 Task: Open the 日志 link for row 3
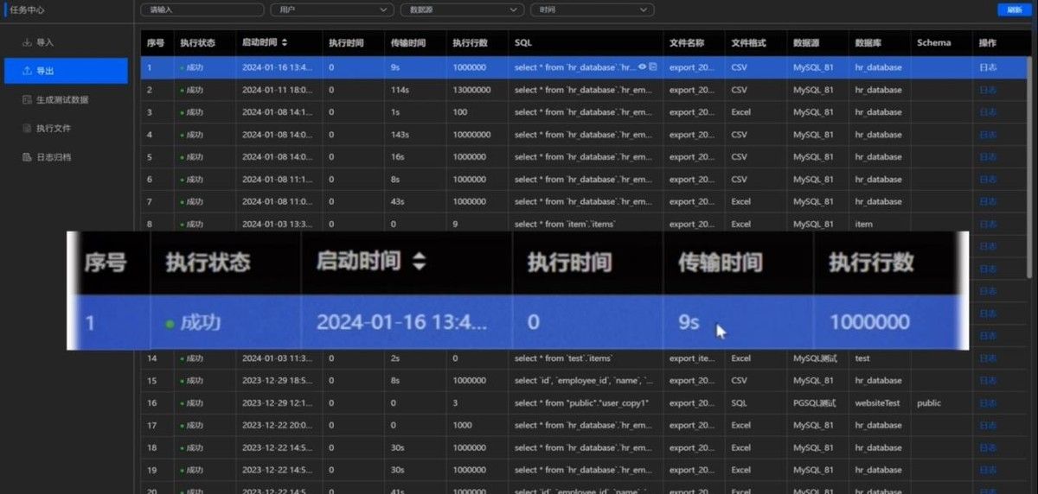[x=987, y=112]
